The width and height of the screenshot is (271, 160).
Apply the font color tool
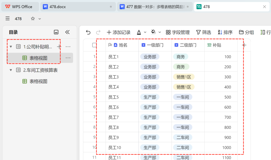coord(139,32)
